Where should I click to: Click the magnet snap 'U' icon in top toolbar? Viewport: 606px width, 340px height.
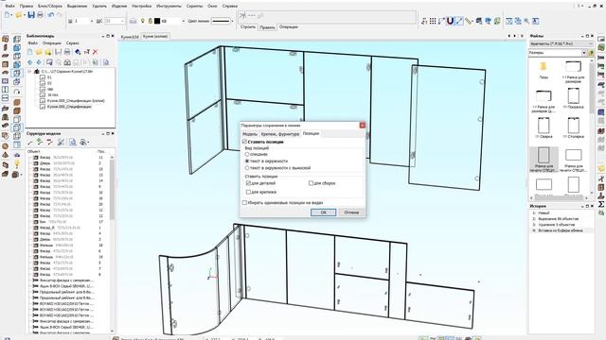point(450,21)
